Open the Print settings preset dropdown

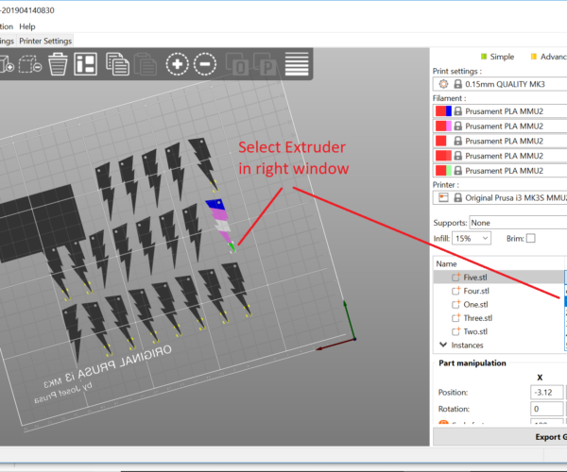point(500,84)
